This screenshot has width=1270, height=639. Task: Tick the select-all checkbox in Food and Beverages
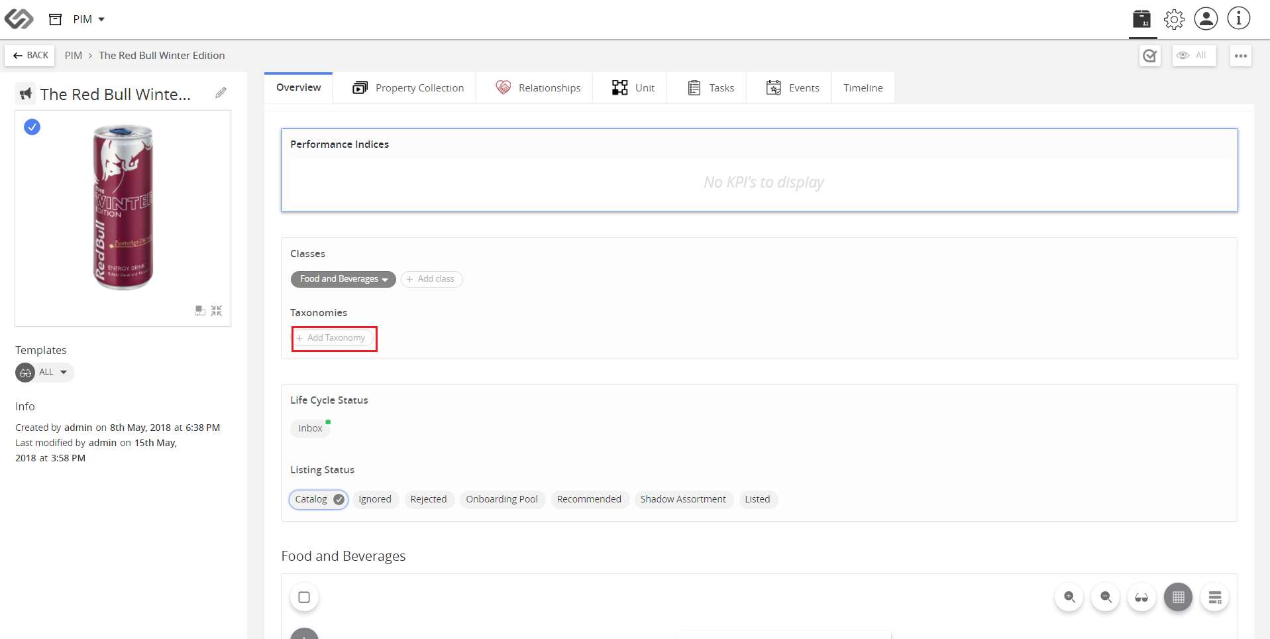pos(304,597)
